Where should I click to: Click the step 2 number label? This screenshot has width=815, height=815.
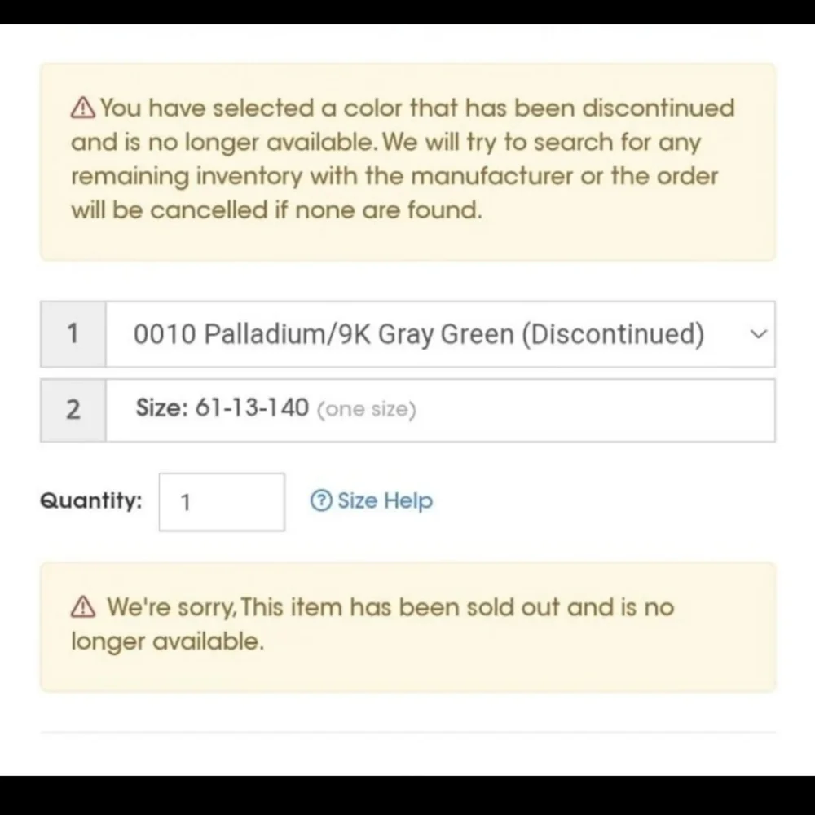pos(73,410)
